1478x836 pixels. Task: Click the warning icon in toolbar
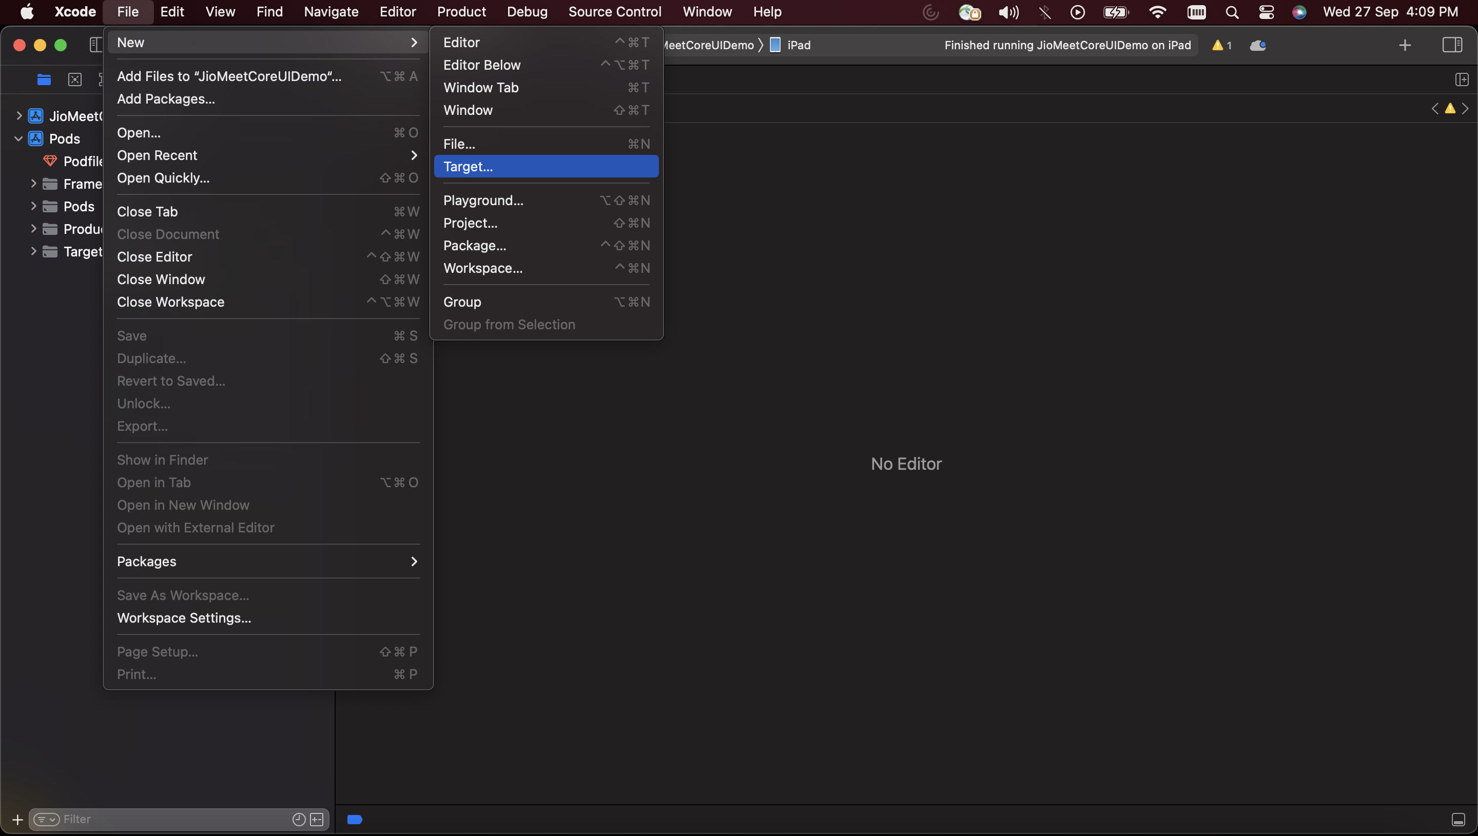pos(1216,46)
